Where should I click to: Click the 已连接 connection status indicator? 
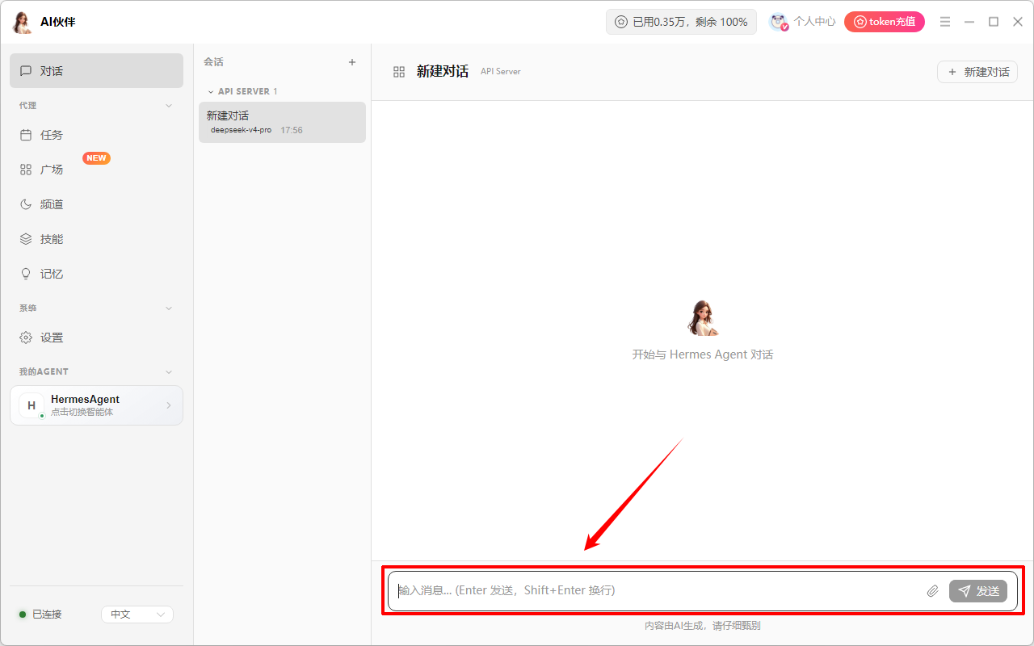40,615
